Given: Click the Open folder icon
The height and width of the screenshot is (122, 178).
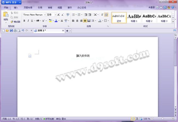Looking at the screenshot, I should (7, 31).
